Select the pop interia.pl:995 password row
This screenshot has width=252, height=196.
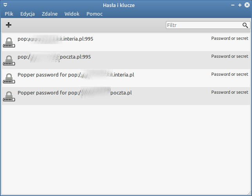[117, 42]
